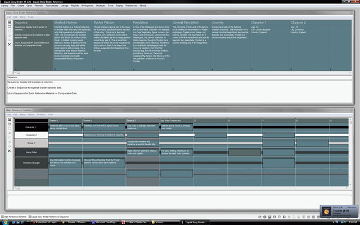
Task: Open the Library menu
Action: click(x=4, y=6)
